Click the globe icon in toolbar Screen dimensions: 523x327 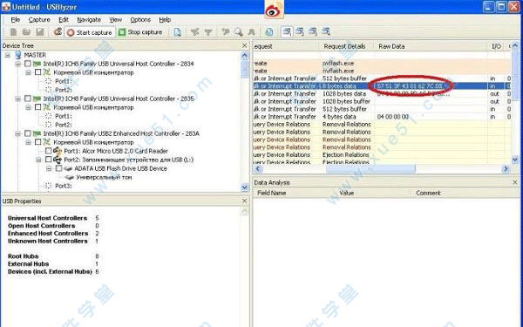pyautogui.click(x=269, y=32)
